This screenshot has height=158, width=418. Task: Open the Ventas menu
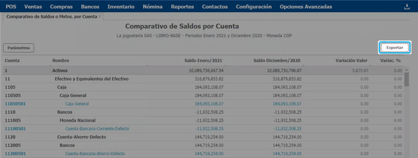33,7
